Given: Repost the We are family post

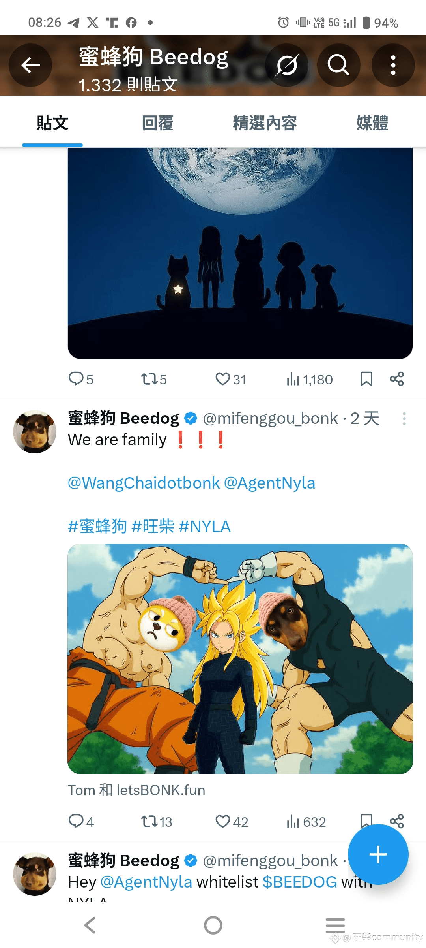Looking at the screenshot, I should click(x=157, y=822).
